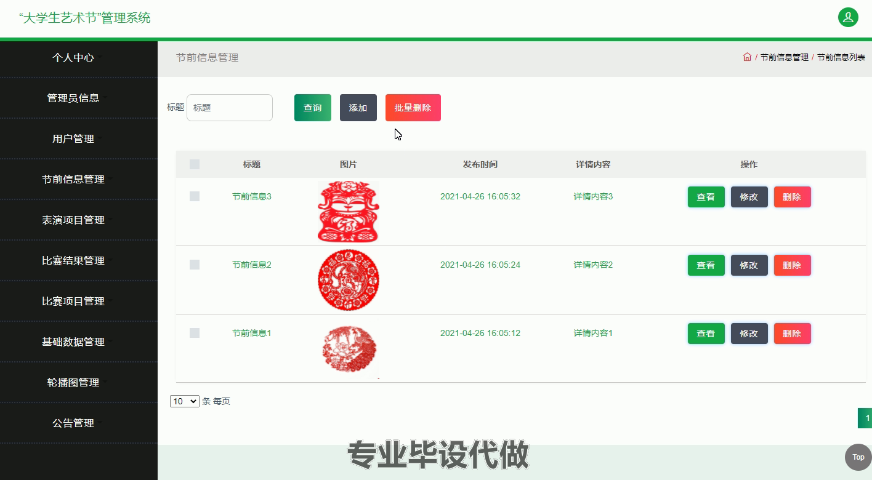The height and width of the screenshot is (480, 872).
Task: Click the 详情内容1 cell
Action: pyautogui.click(x=594, y=333)
